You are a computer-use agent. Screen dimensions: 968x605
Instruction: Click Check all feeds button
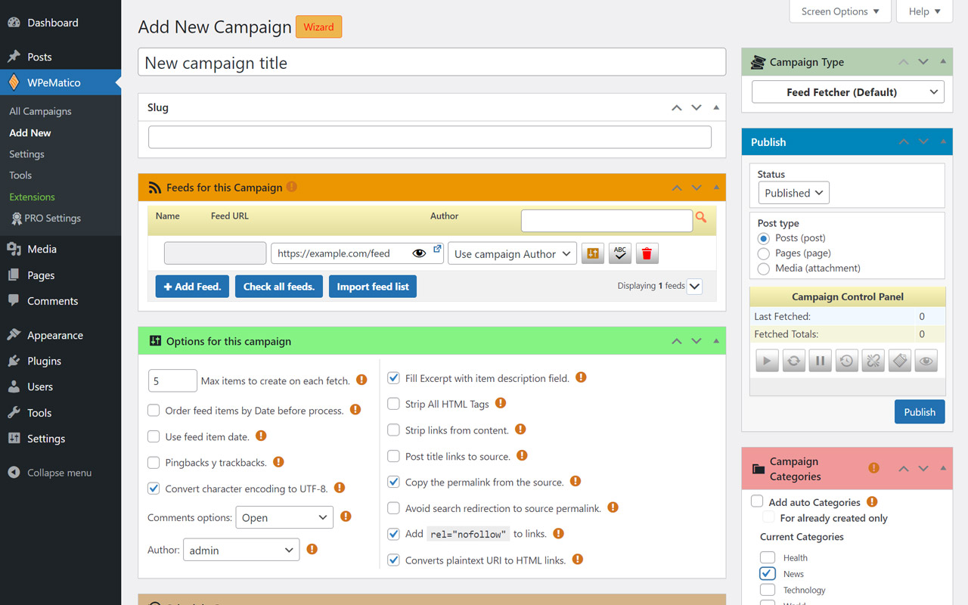click(x=279, y=287)
